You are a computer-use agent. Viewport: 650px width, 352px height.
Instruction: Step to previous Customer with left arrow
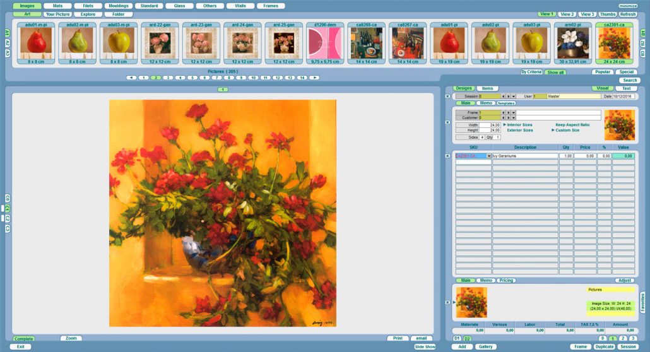click(x=504, y=118)
